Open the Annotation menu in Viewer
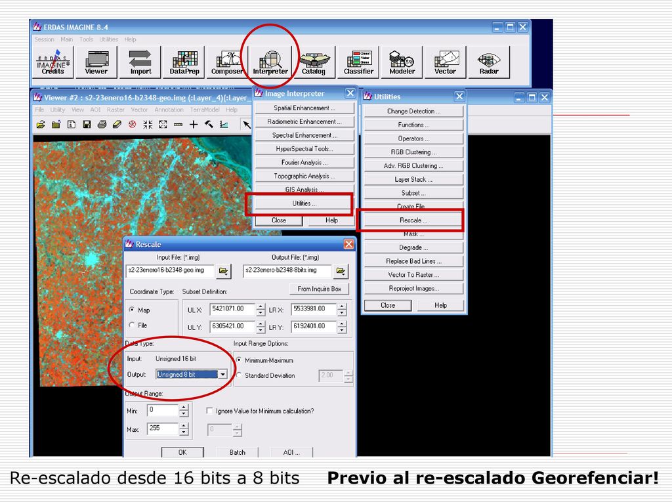The width and height of the screenshot is (672, 504). coord(169,110)
